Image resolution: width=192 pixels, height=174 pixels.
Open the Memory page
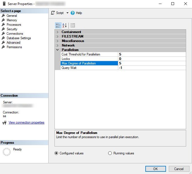12,20
